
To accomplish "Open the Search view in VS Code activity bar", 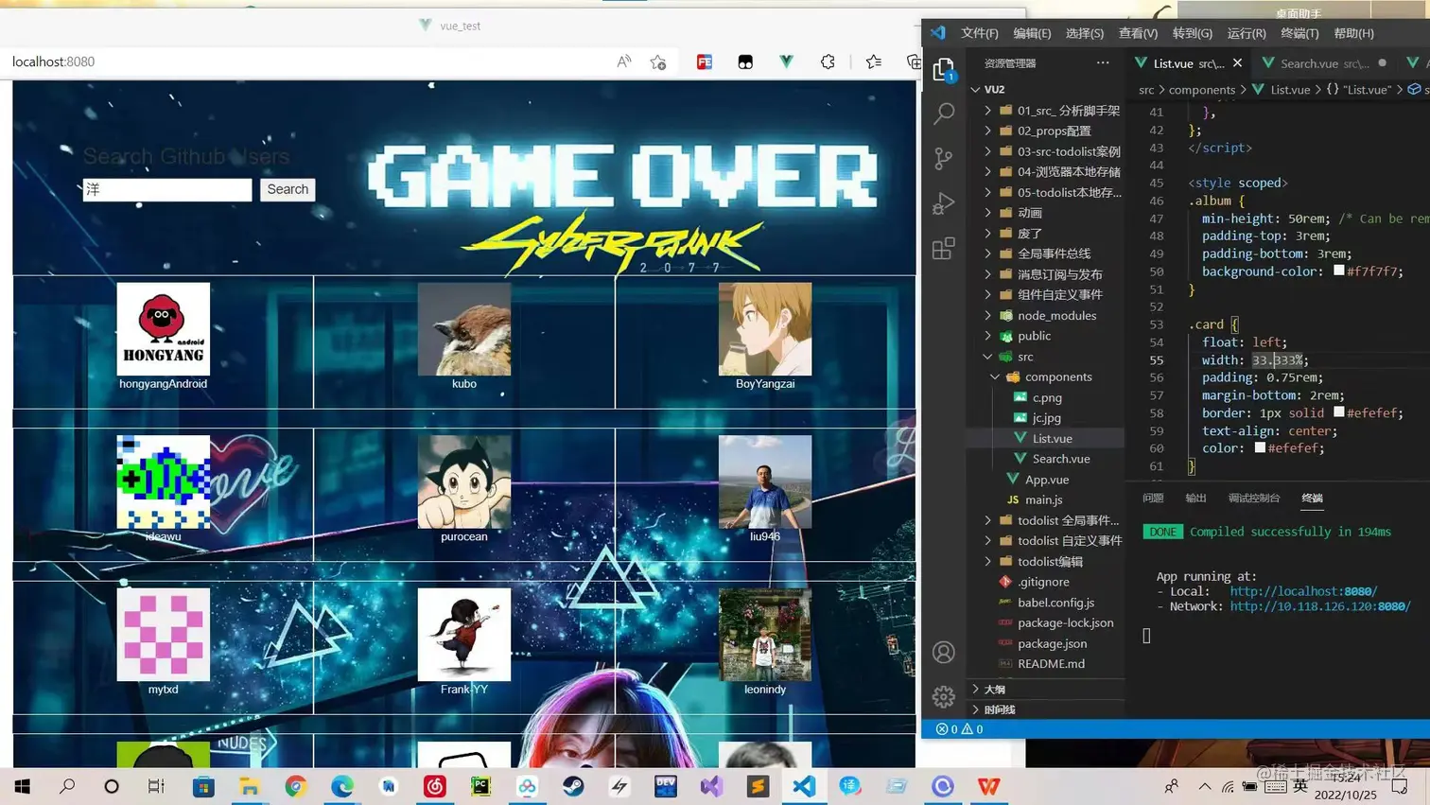I will tap(943, 114).
